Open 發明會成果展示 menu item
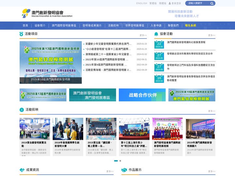The image size is (235, 176). click(92, 25)
